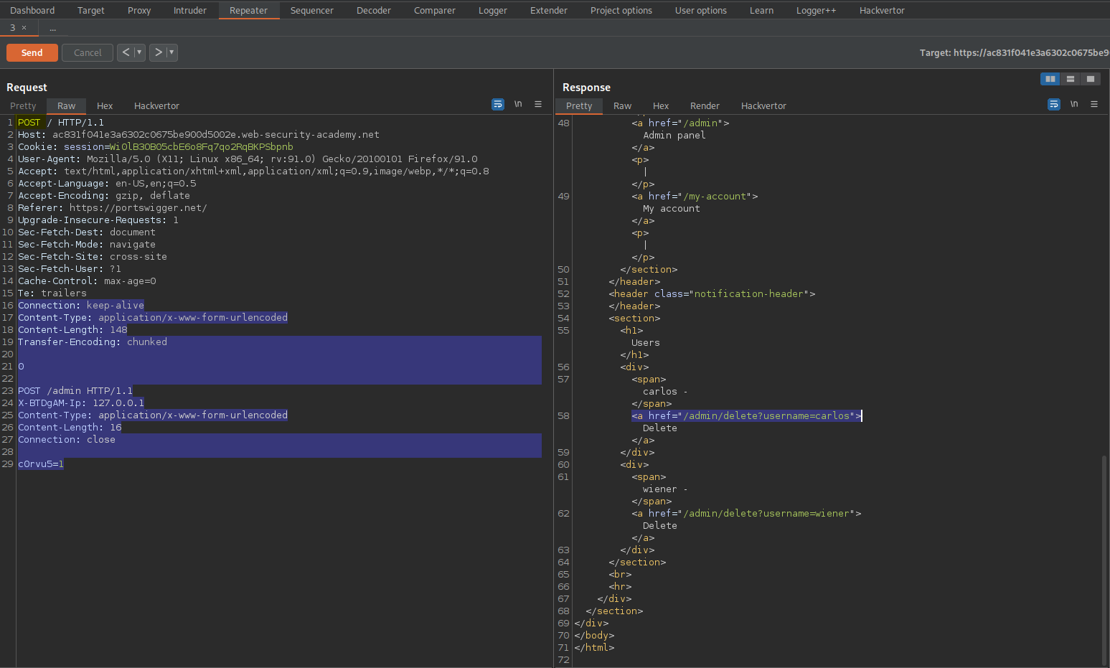Send the request

[x=32, y=52]
